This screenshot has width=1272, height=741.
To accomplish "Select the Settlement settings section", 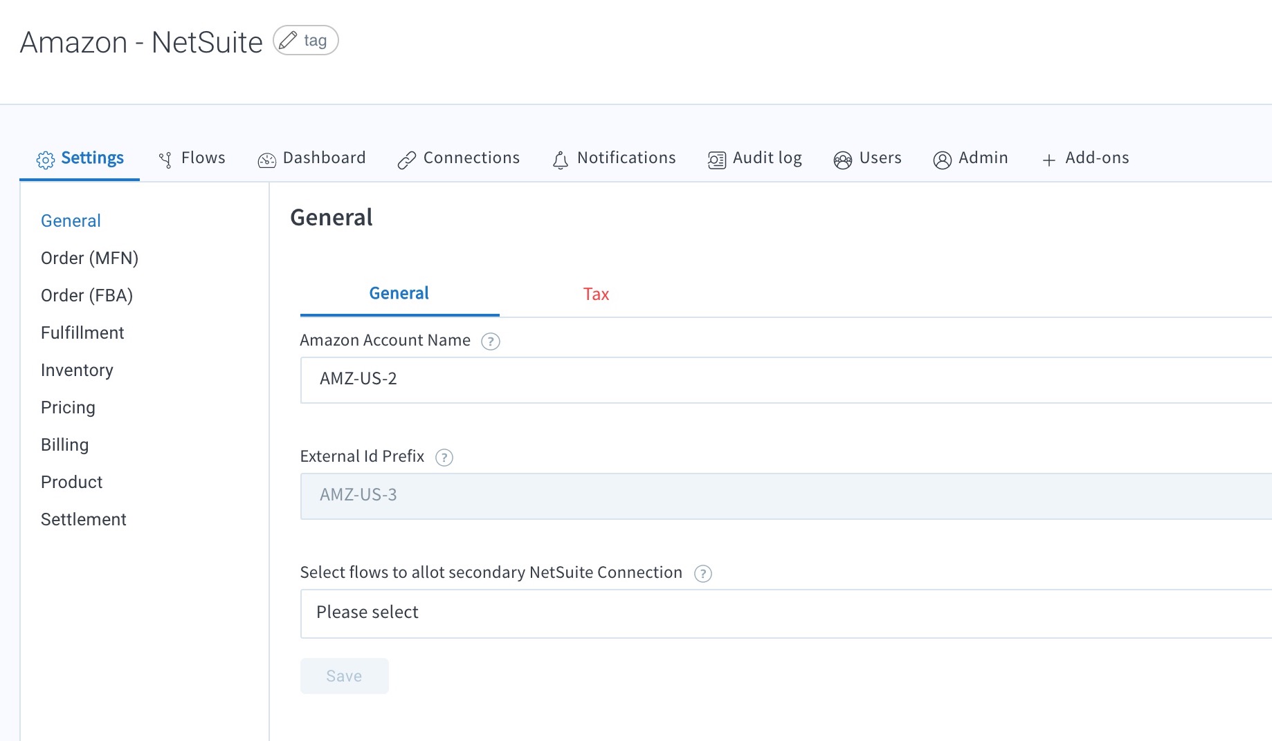I will coord(83,520).
